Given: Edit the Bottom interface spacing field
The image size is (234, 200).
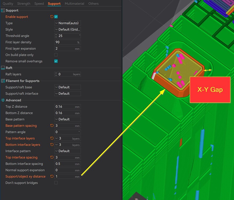Looking at the screenshot, I should (68, 164).
